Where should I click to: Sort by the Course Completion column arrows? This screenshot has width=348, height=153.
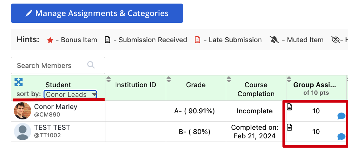click(229, 79)
